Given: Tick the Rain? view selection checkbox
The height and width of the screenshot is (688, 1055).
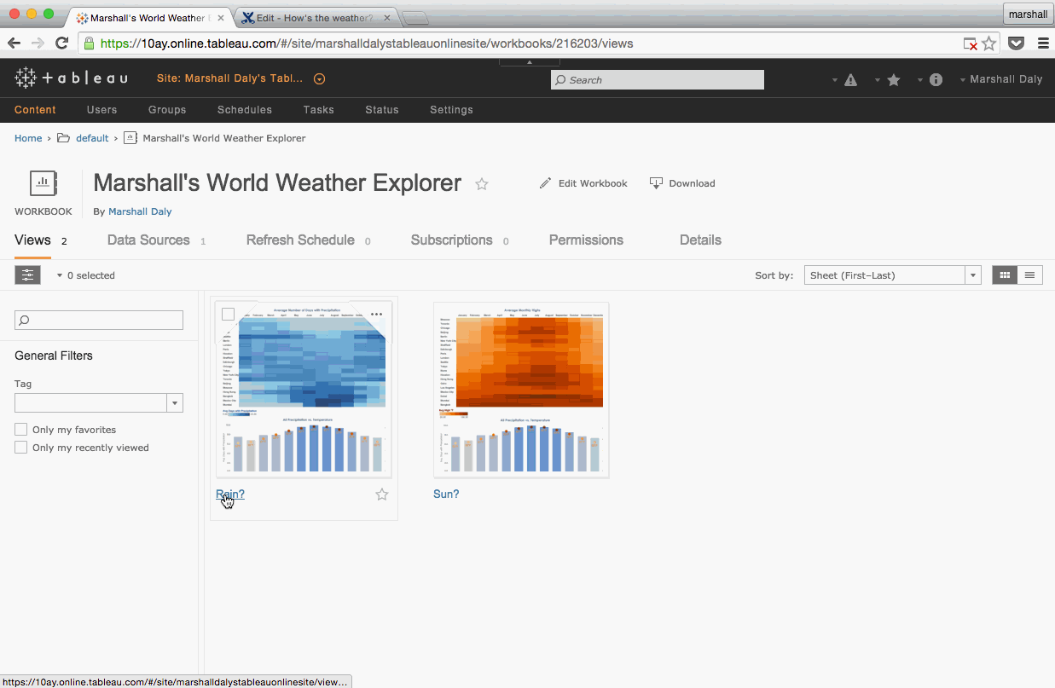Looking at the screenshot, I should pos(228,315).
